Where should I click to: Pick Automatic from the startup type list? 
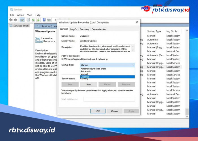[x=86, y=71]
